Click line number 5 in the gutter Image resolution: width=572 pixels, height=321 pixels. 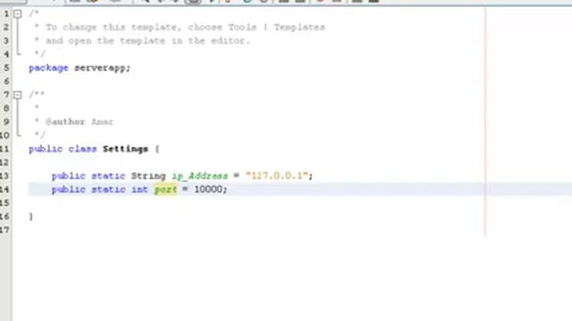point(6,68)
